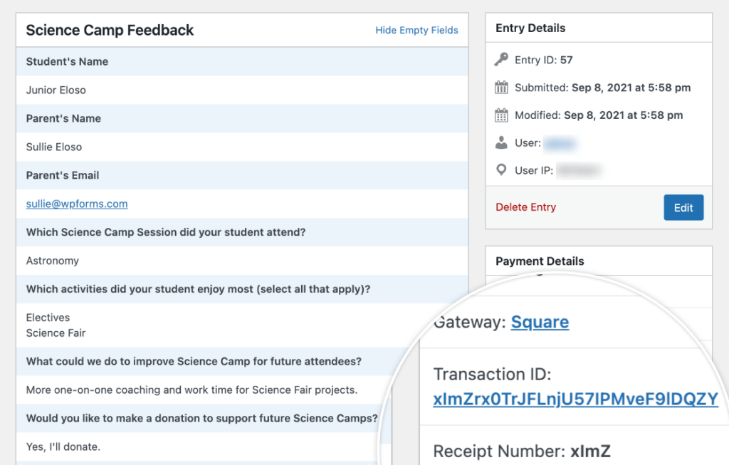
Task: Open the Square gateway link
Action: (x=540, y=322)
